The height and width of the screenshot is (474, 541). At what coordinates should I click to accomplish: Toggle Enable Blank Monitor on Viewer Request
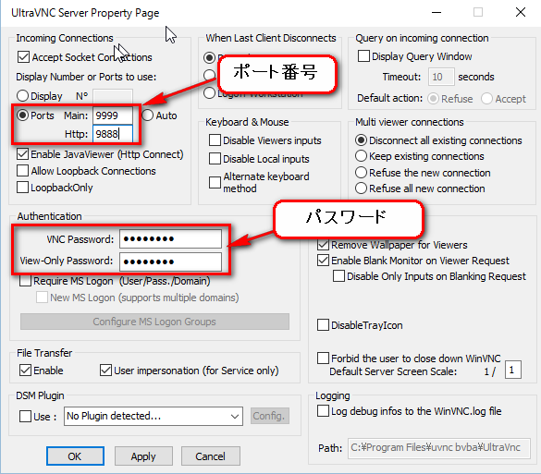(323, 261)
